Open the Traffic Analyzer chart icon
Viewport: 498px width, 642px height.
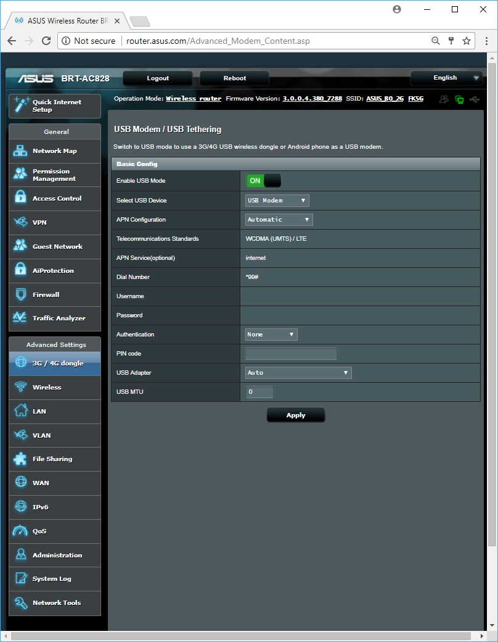point(20,318)
